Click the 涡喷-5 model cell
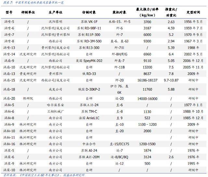Image resolution: width=208 pixels, height=177 pixels. [x=9, y=22]
